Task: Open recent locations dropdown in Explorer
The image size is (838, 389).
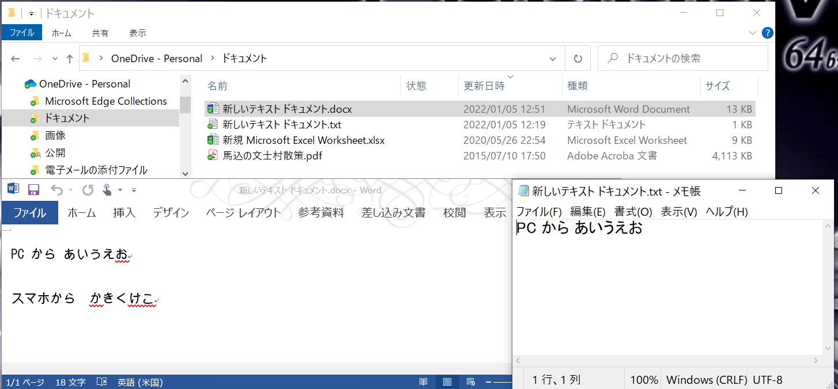Action: (55, 59)
